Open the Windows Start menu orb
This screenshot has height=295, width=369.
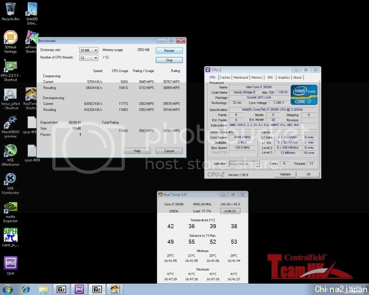coord(8,289)
